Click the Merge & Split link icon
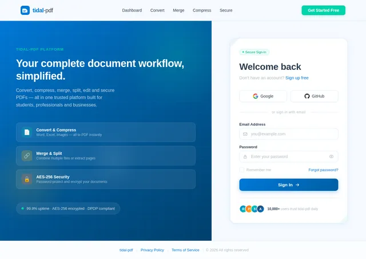The width and height of the screenshot is (366, 259). 27,156
